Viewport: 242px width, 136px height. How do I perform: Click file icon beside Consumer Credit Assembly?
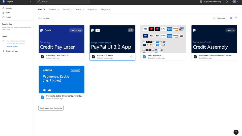(x=195, y=57)
